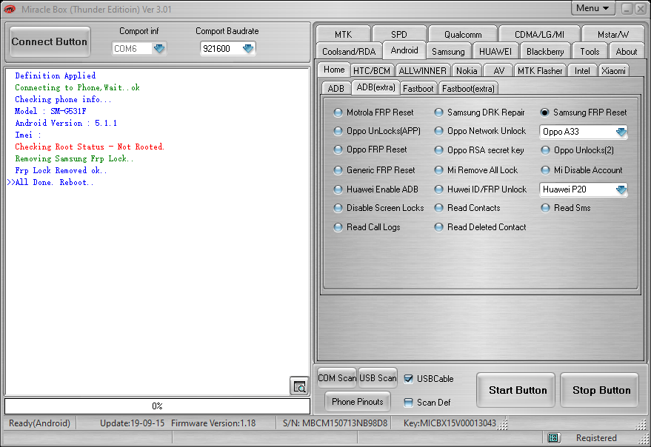Select Oppo UnLocks(APP) option
651x447 pixels.
377,131
